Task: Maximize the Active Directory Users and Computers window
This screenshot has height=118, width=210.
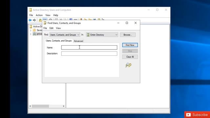Action: point(157,10)
